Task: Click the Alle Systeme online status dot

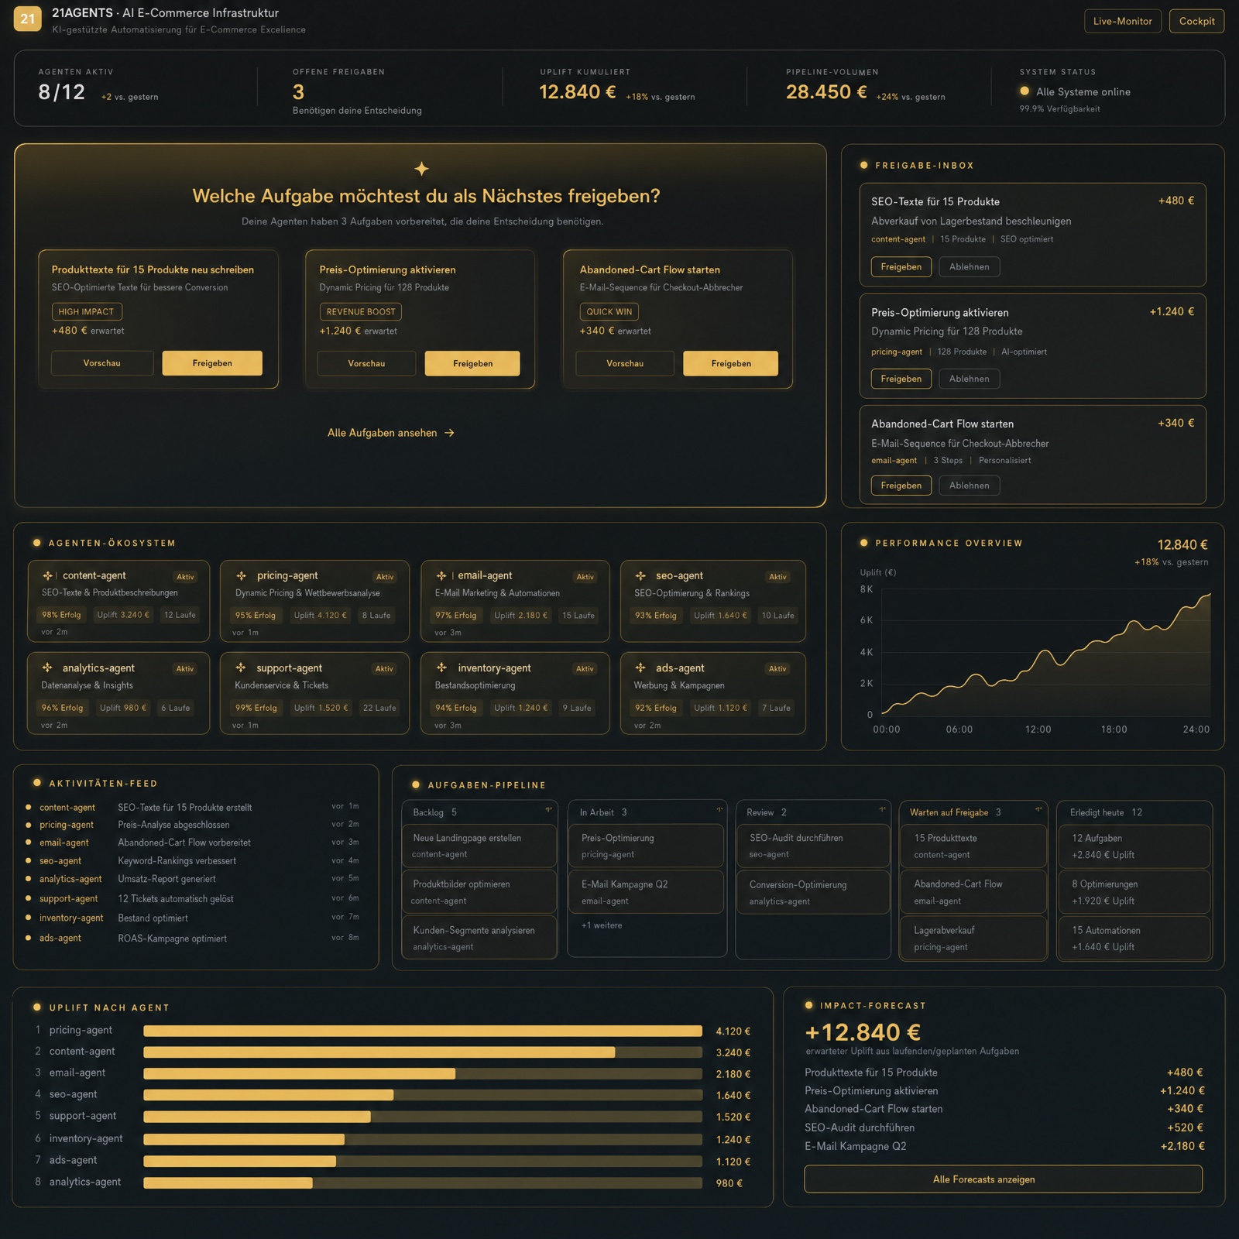Action: 1024,91
